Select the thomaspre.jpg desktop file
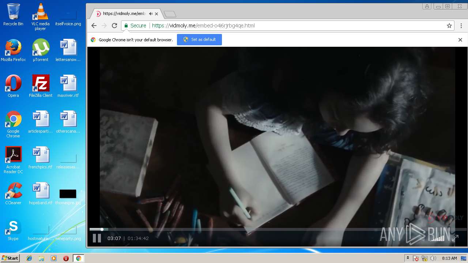 (68, 197)
